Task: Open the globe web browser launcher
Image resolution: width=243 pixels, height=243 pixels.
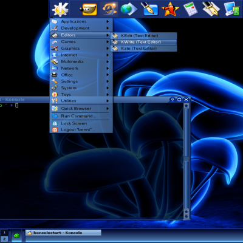Action: click(x=129, y=9)
